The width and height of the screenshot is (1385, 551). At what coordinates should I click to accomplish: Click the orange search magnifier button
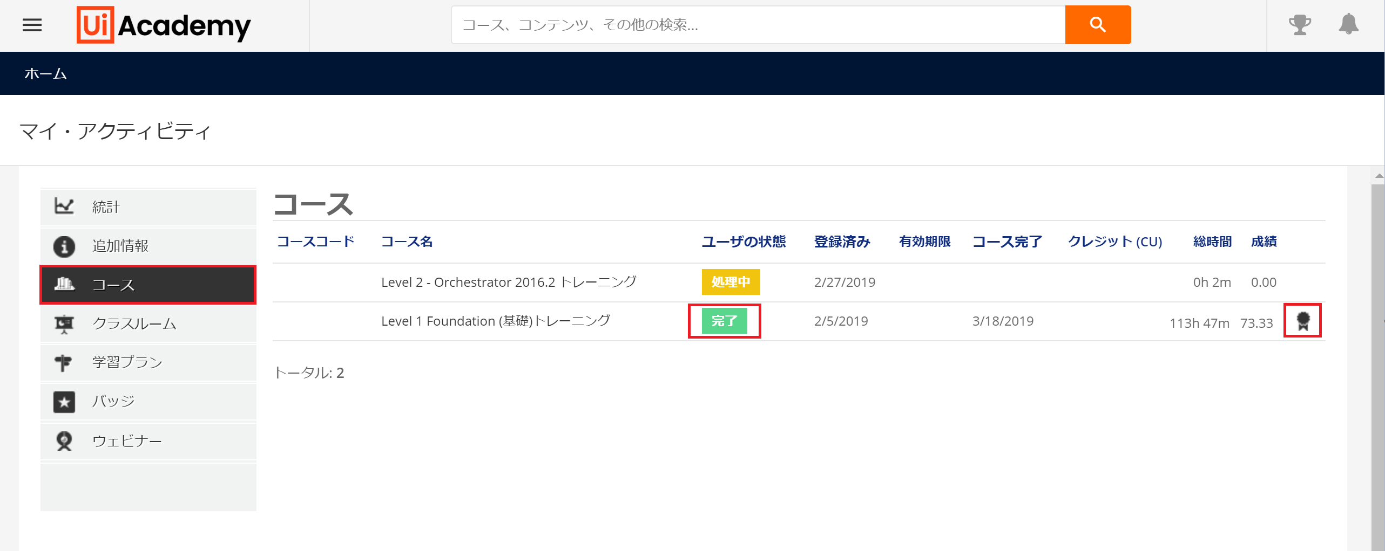click(1098, 25)
